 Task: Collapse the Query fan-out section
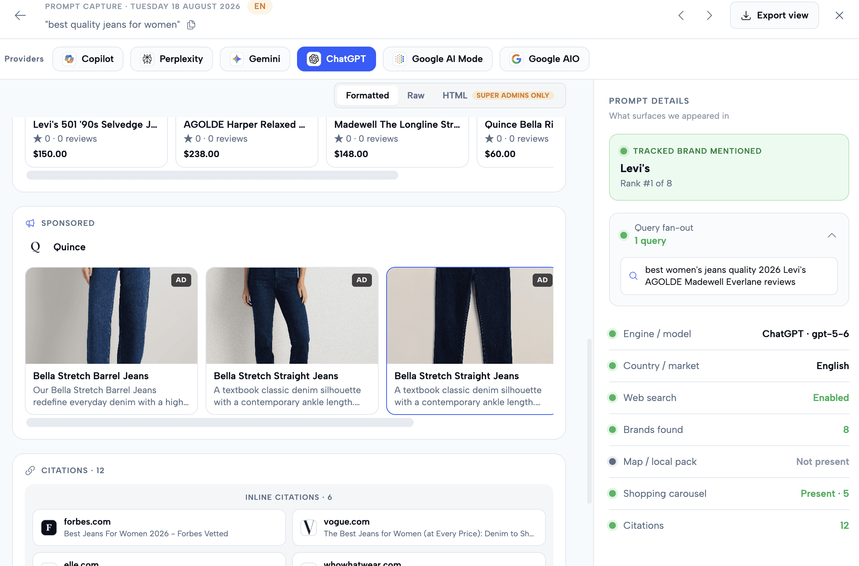tap(832, 235)
